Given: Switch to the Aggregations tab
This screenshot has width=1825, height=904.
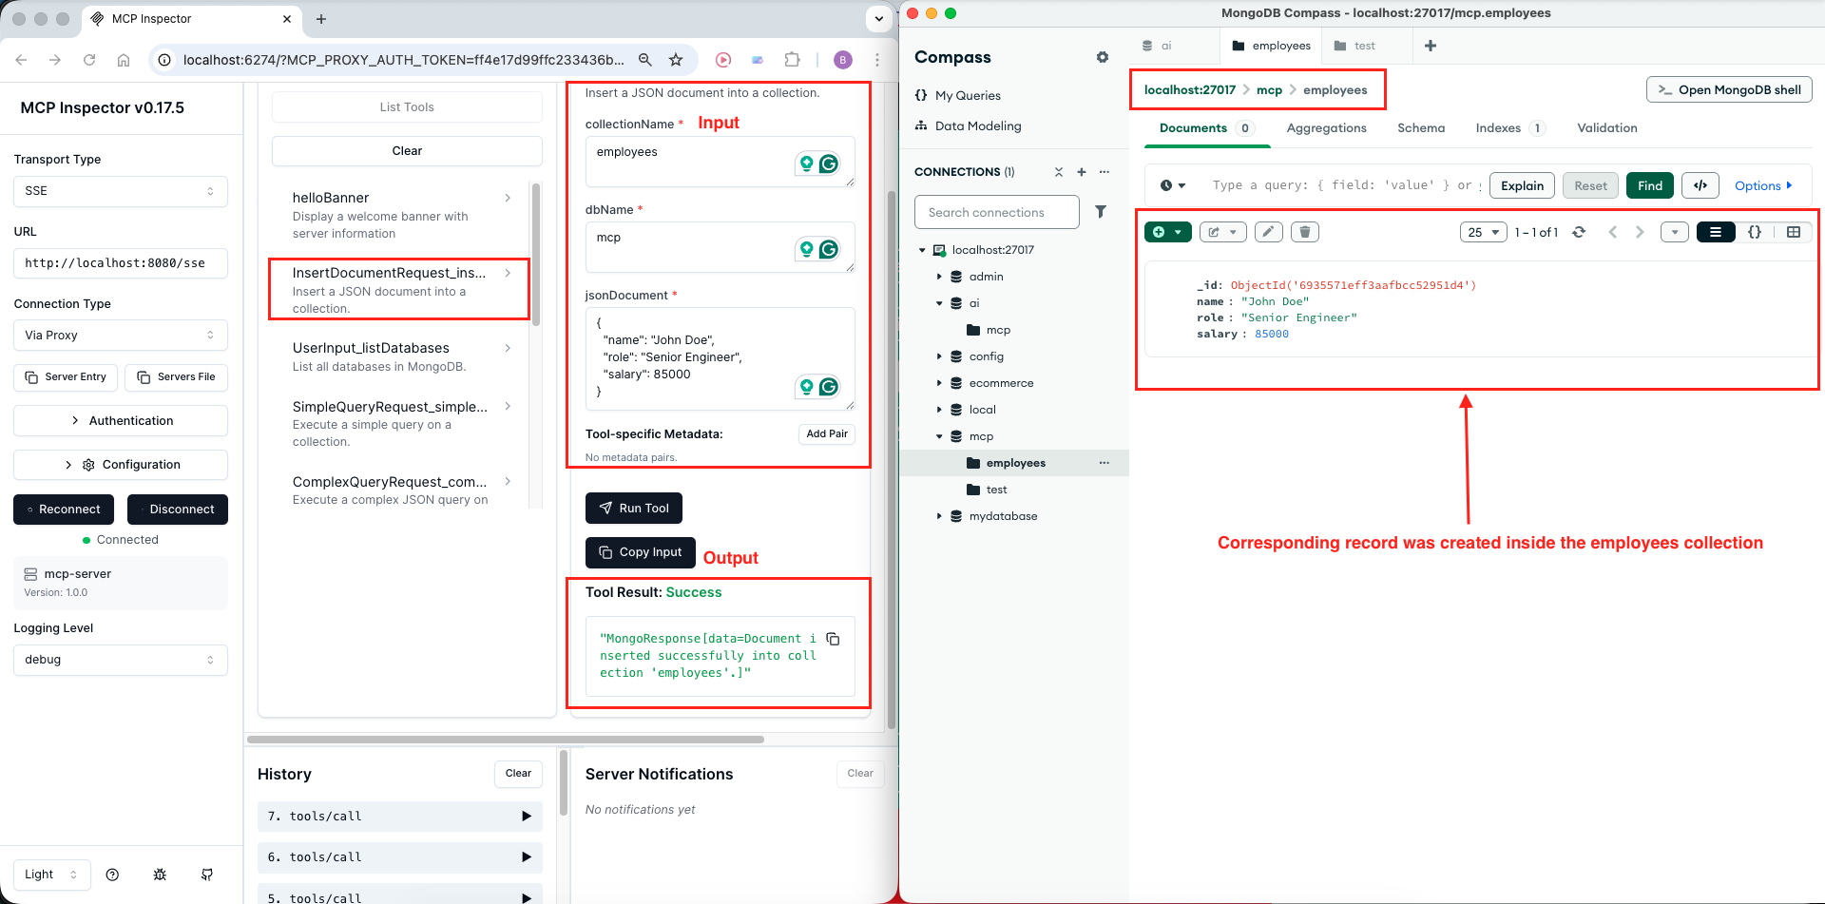Looking at the screenshot, I should pyautogui.click(x=1326, y=128).
